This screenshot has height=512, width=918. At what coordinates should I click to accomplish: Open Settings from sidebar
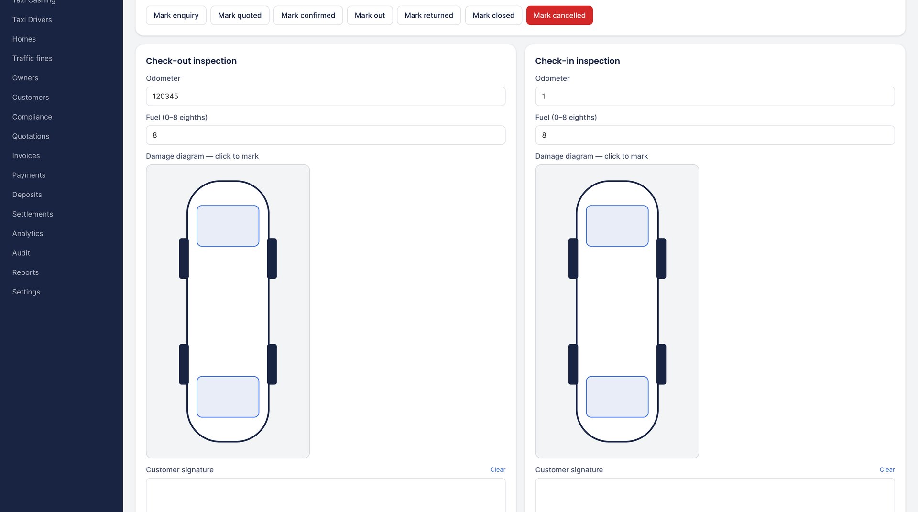click(26, 292)
